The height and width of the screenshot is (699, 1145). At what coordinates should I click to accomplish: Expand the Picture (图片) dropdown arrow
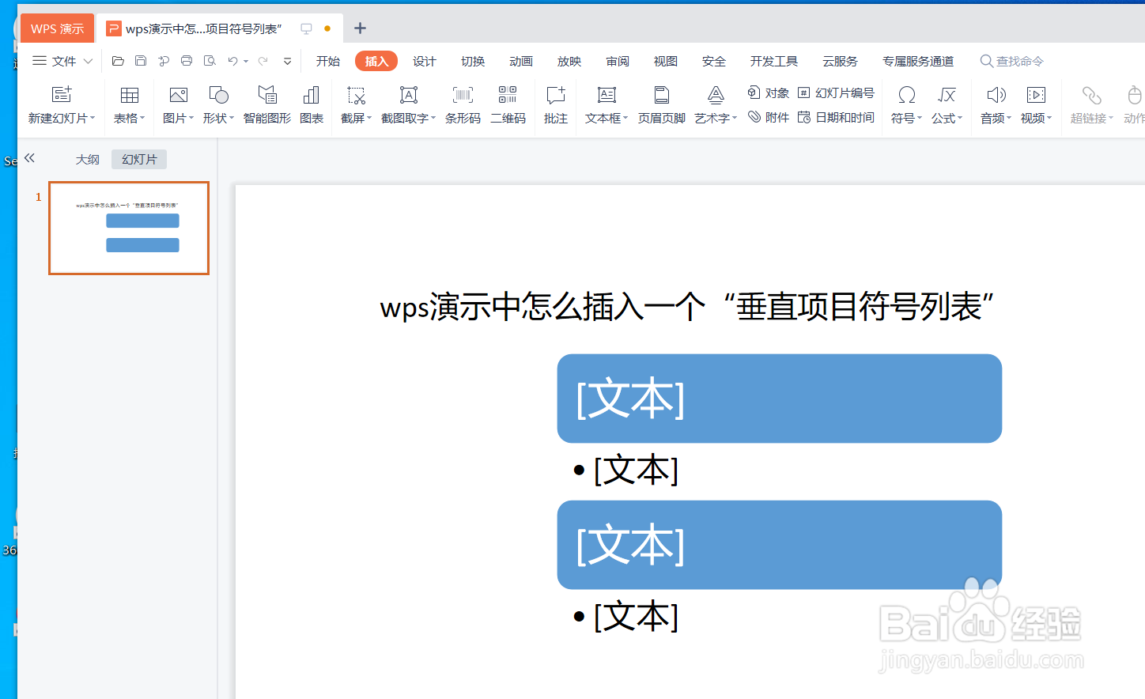tap(191, 118)
